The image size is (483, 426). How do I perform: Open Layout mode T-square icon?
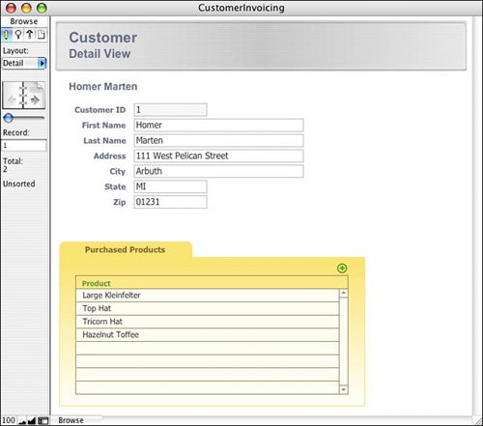tap(30, 35)
